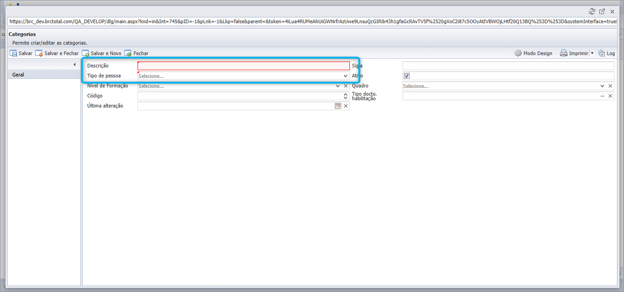Open the Log from the toolbar

coord(606,53)
